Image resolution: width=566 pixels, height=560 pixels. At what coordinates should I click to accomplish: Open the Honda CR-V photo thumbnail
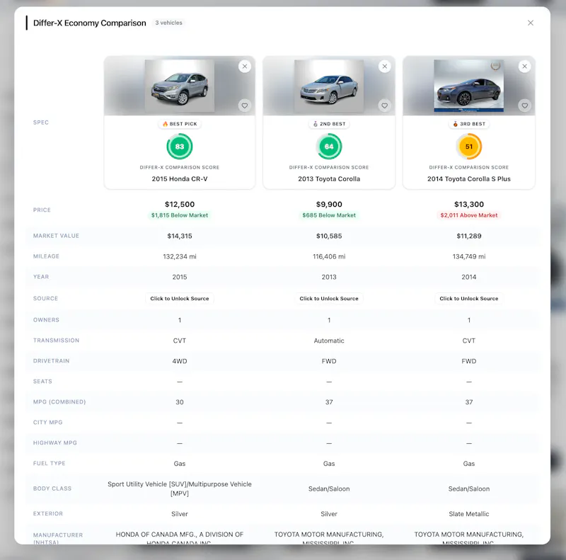[x=180, y=86]
